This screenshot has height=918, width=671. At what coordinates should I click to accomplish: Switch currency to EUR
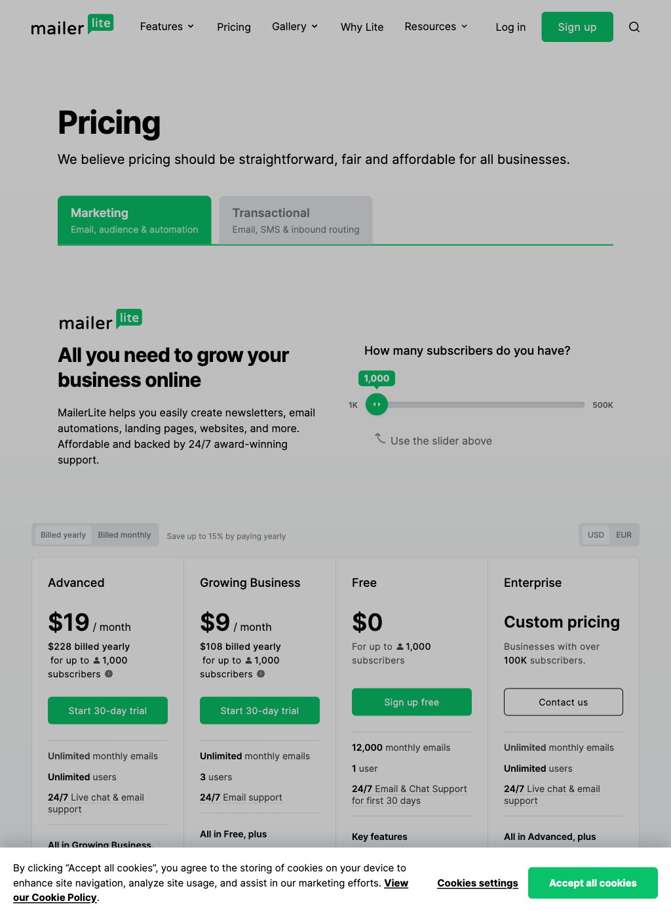pos(624,535)
